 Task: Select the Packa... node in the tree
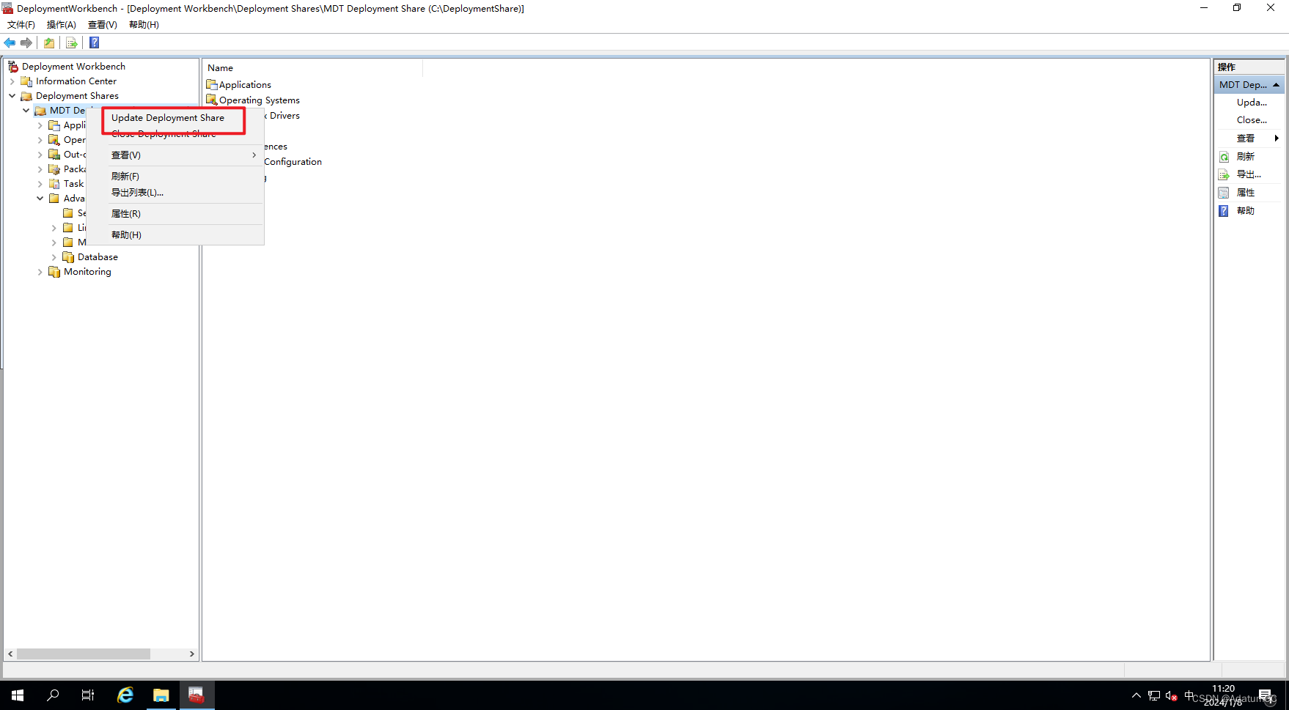(x=74, y=169)
